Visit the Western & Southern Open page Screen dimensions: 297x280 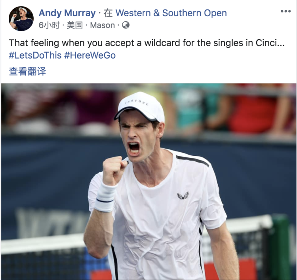[171, 13]
